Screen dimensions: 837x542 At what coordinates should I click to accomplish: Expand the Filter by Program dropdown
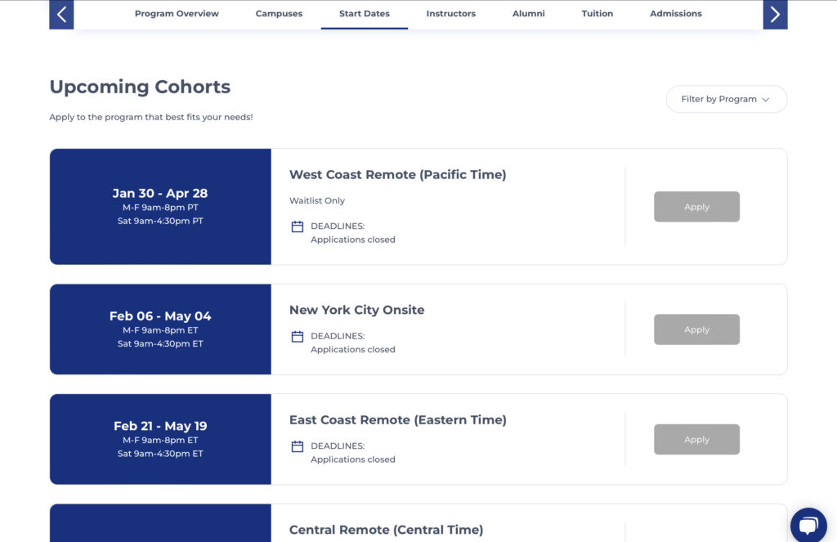[x=726, y=99]
